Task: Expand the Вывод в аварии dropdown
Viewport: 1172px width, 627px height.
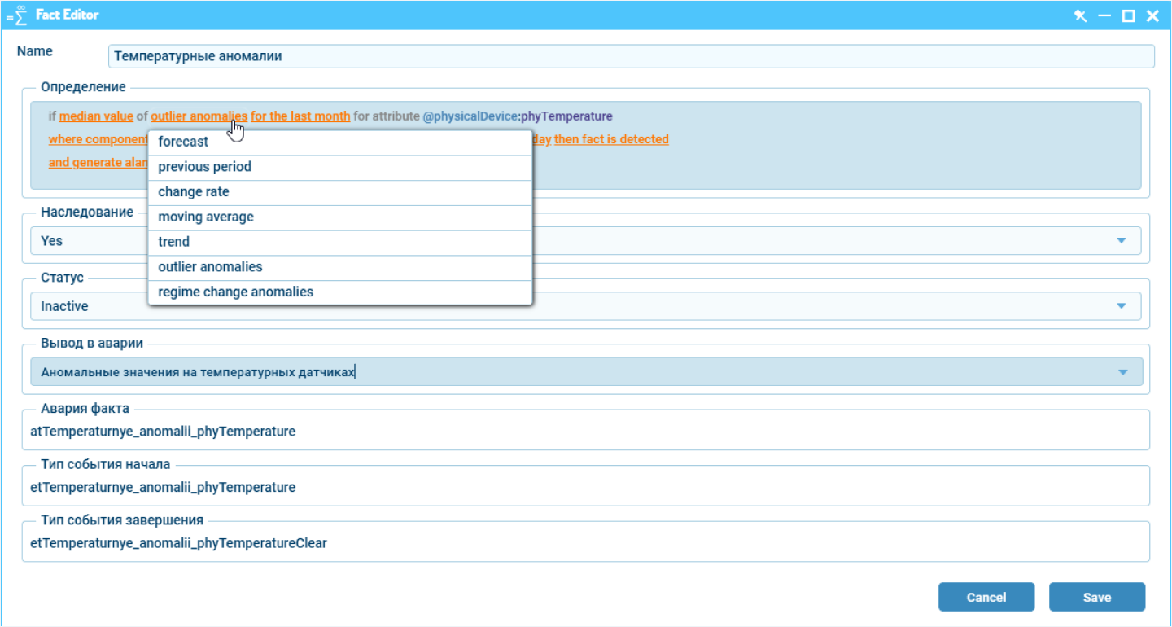Action: [x=1122, y=372]
